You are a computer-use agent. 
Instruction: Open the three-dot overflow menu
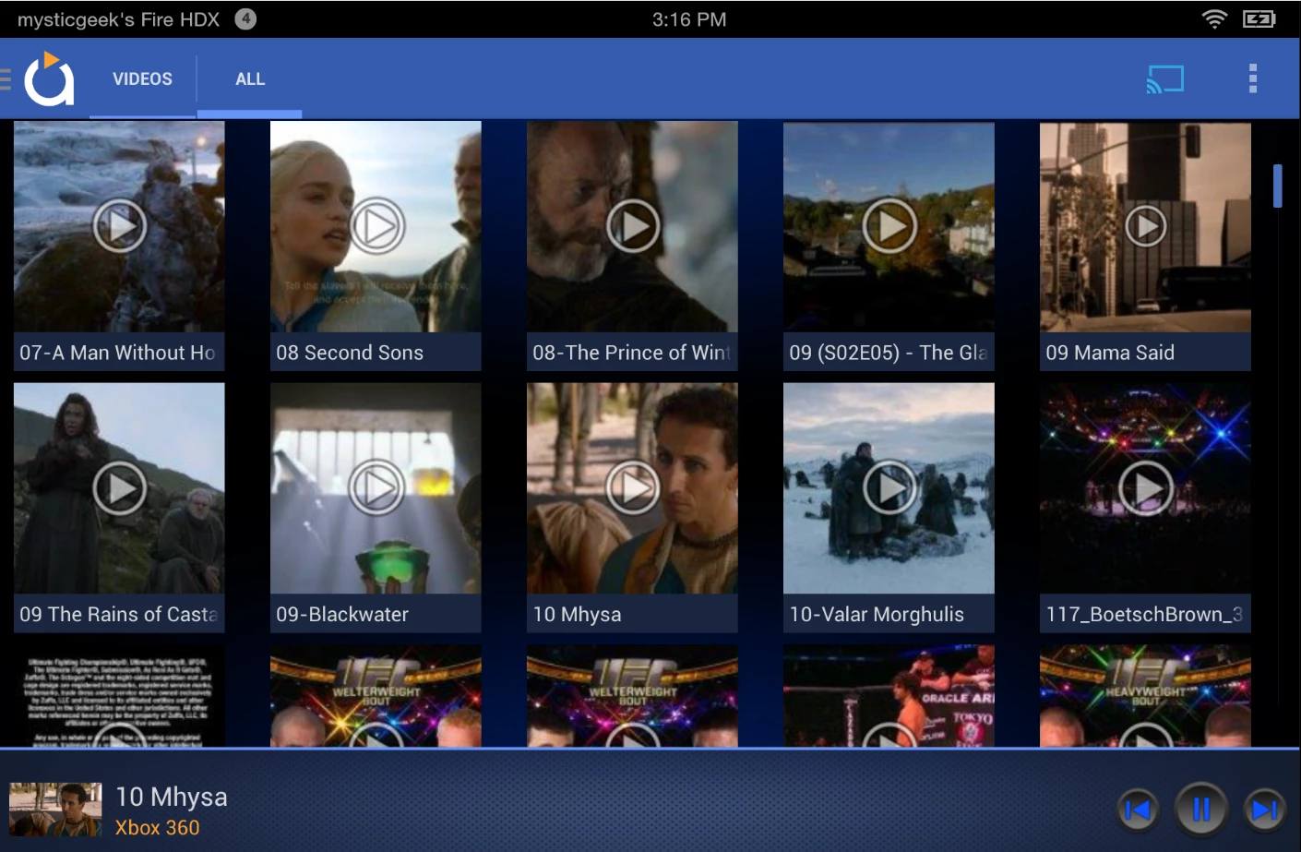pyautogui.click(x=1252, y=79)
